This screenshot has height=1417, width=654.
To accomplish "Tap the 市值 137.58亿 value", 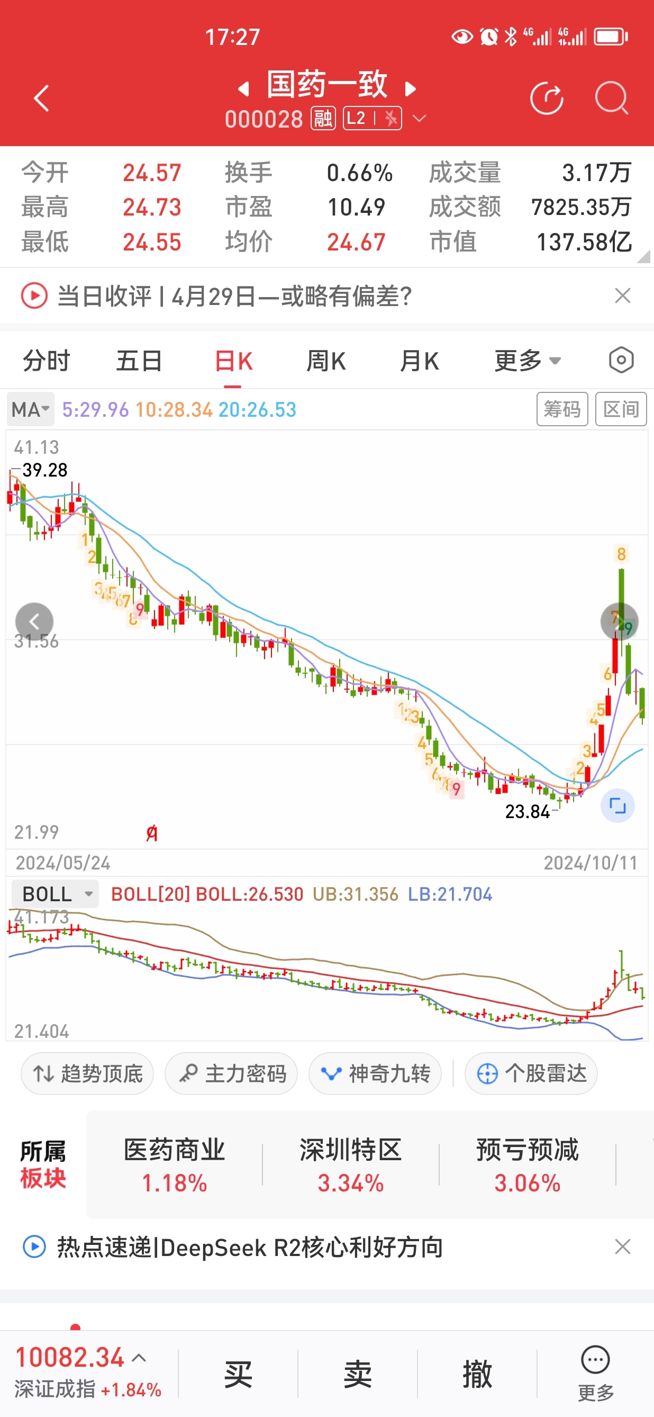I will (584, 242).
